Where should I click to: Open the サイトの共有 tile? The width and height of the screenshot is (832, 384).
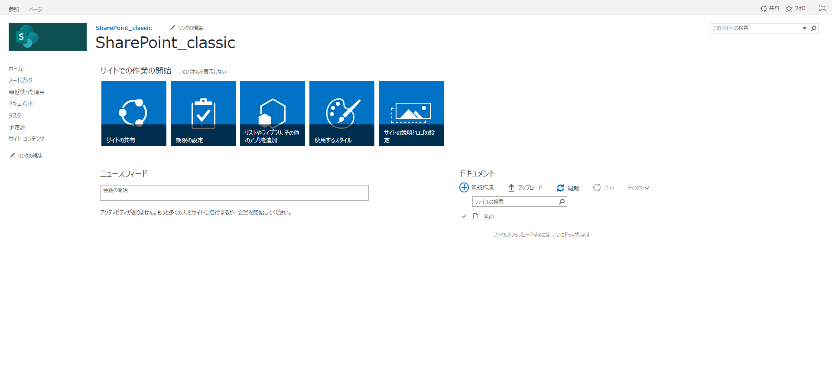tap(134, 114)
